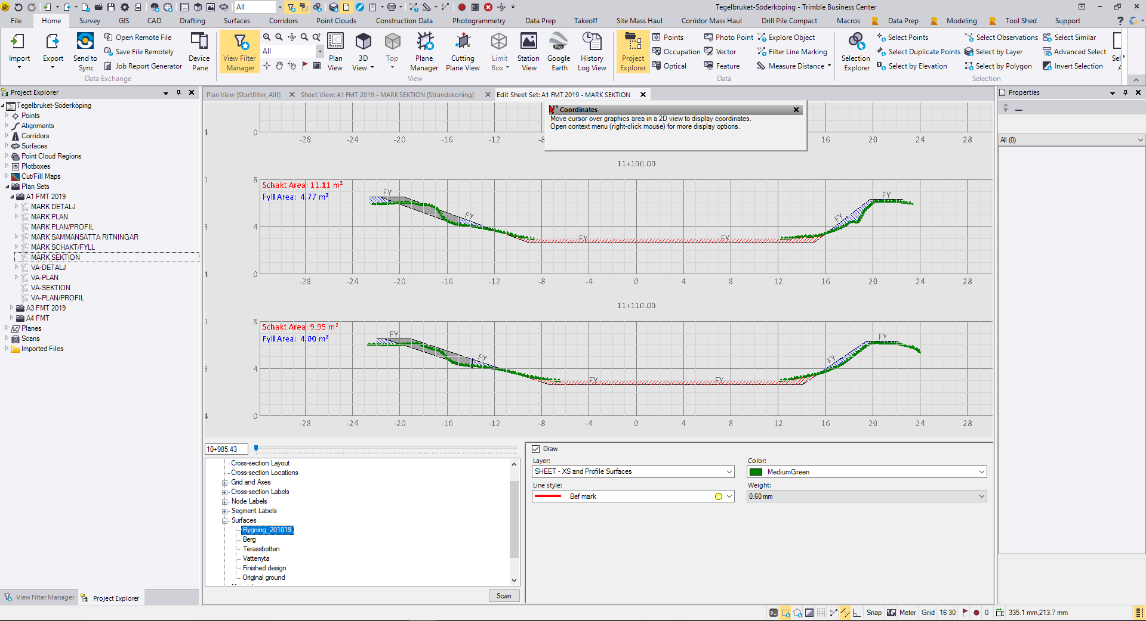
Task: Open the Selection Explorer
Action: coord(856,52)
